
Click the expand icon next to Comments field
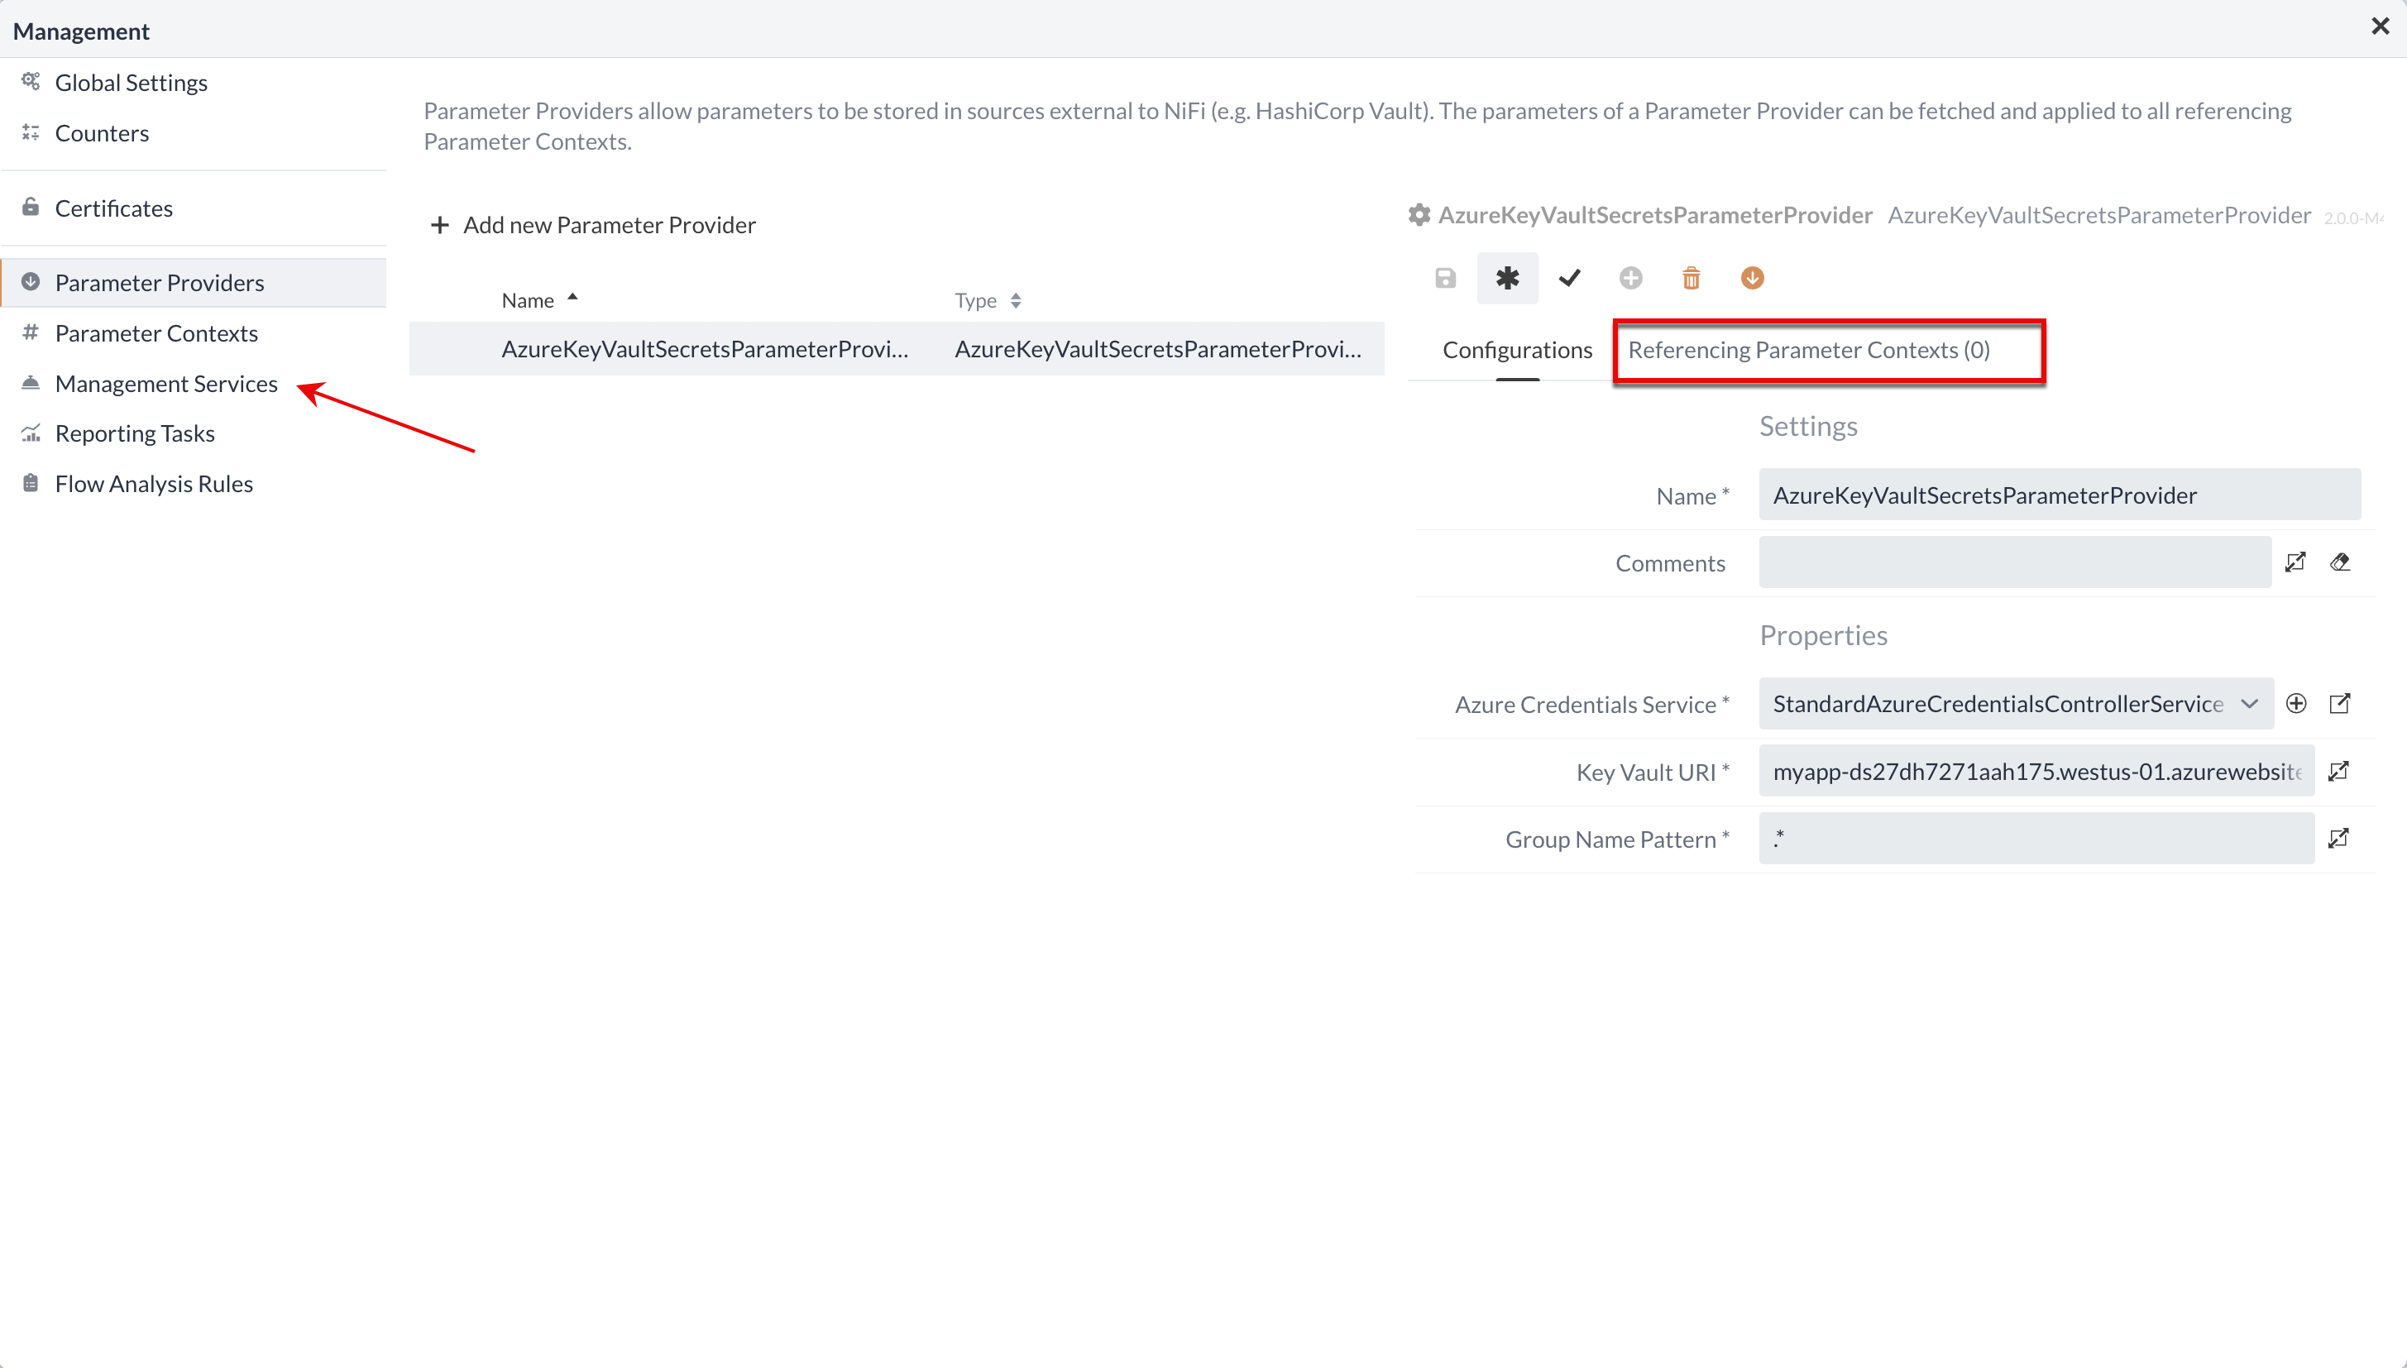[2296, 562]
